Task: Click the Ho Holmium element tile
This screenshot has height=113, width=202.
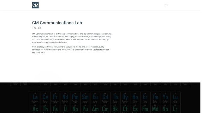Action: 135,98
